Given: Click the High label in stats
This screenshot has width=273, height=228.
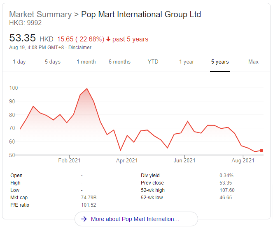Looking at the screenshot, I should point(15,183).
